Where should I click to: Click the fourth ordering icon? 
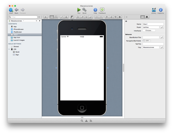(91, 17)
